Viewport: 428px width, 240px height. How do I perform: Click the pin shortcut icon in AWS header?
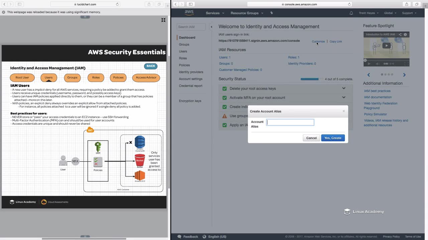pos(272,13)
